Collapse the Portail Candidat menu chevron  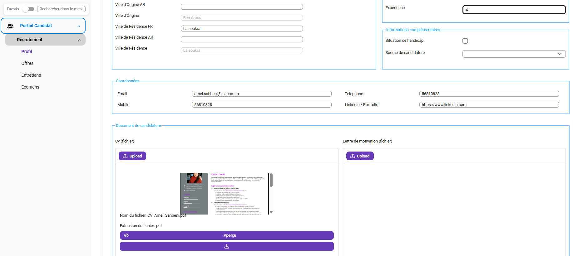[x=79, y=27]
